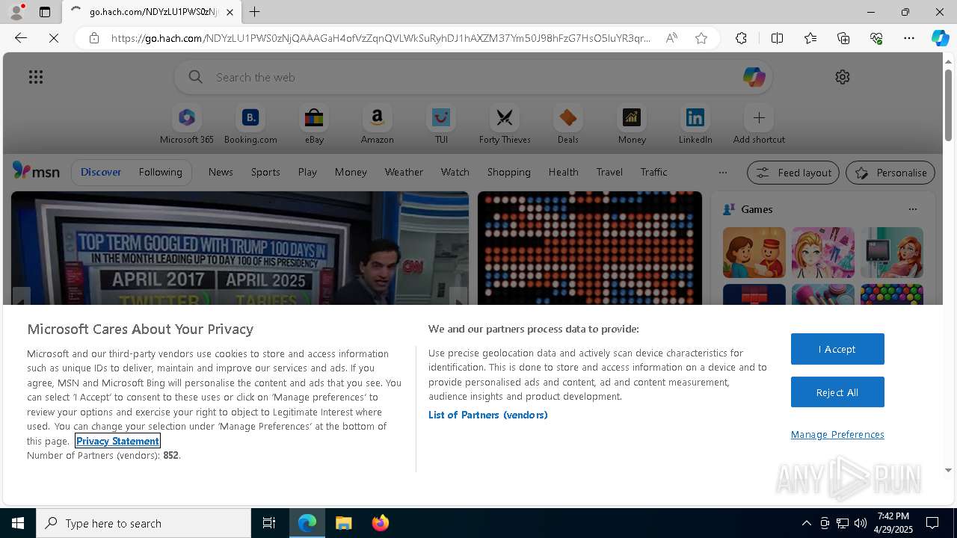This screenshot has height=538, width=957.
Task: Open Manage Preferences link
Action: (837, 434)
